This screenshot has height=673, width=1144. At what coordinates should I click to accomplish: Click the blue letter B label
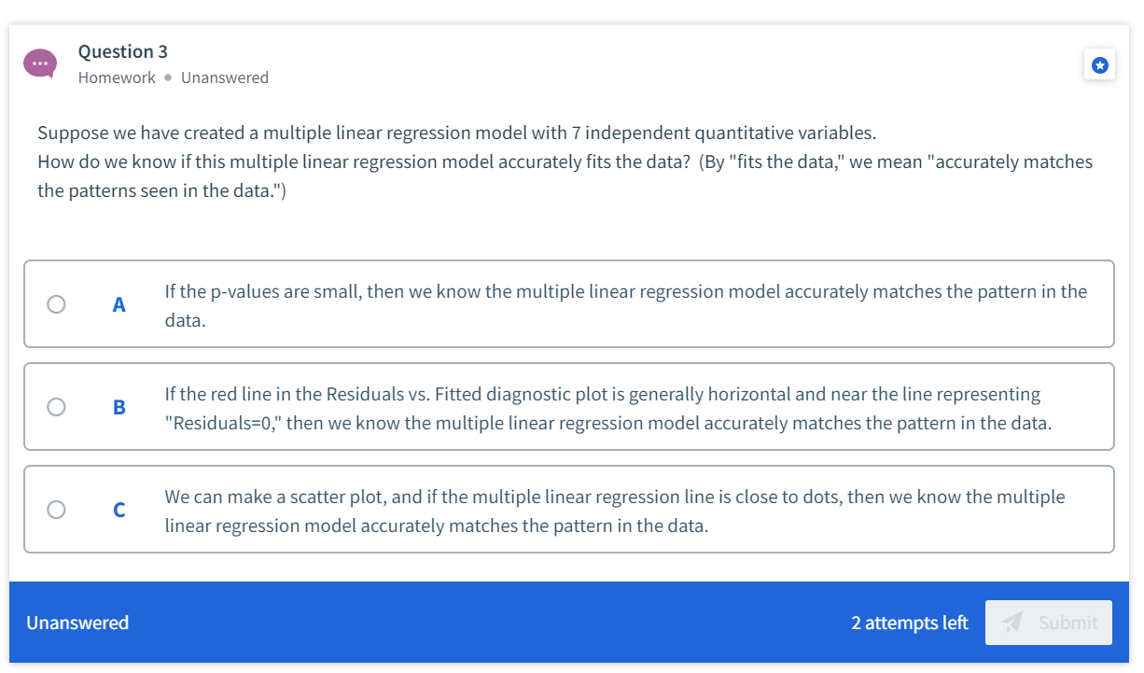[119, 408]
